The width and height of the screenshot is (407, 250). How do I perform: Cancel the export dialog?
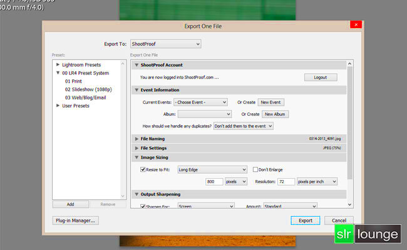tap(339, 221)
